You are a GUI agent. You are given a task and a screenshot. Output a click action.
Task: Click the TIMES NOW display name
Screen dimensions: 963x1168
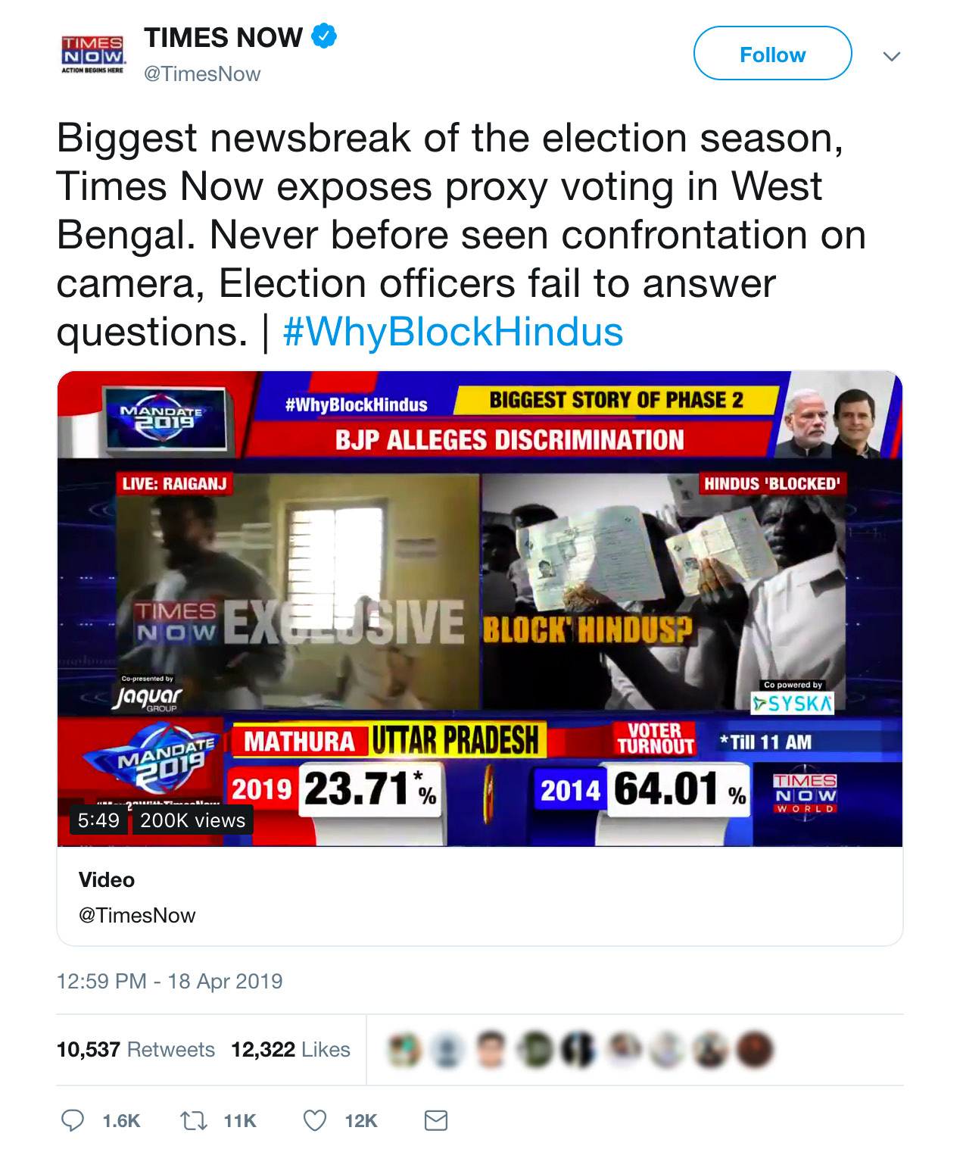(223, 37)
